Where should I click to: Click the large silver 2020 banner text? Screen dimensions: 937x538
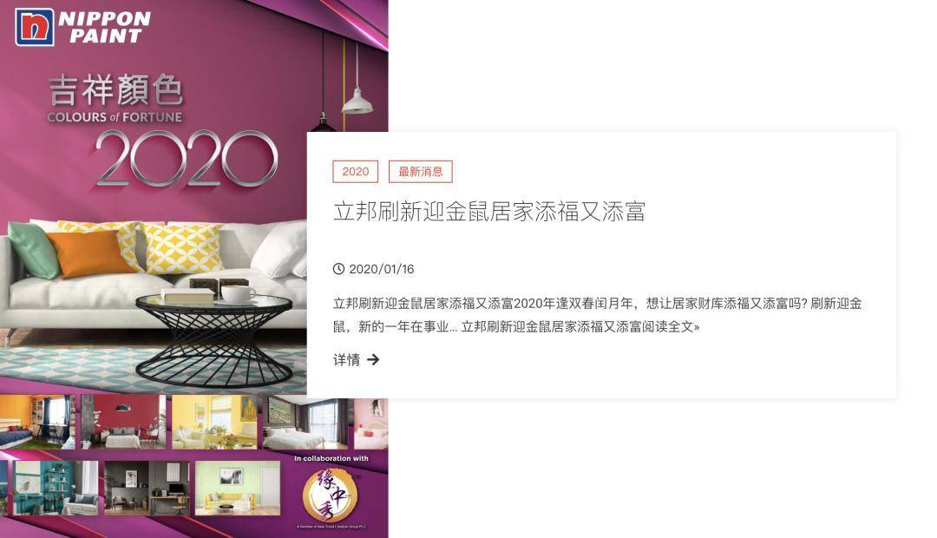187,159
